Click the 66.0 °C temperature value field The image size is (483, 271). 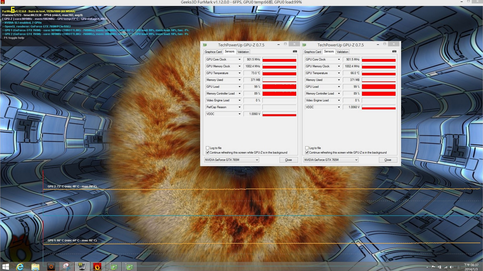352,73
